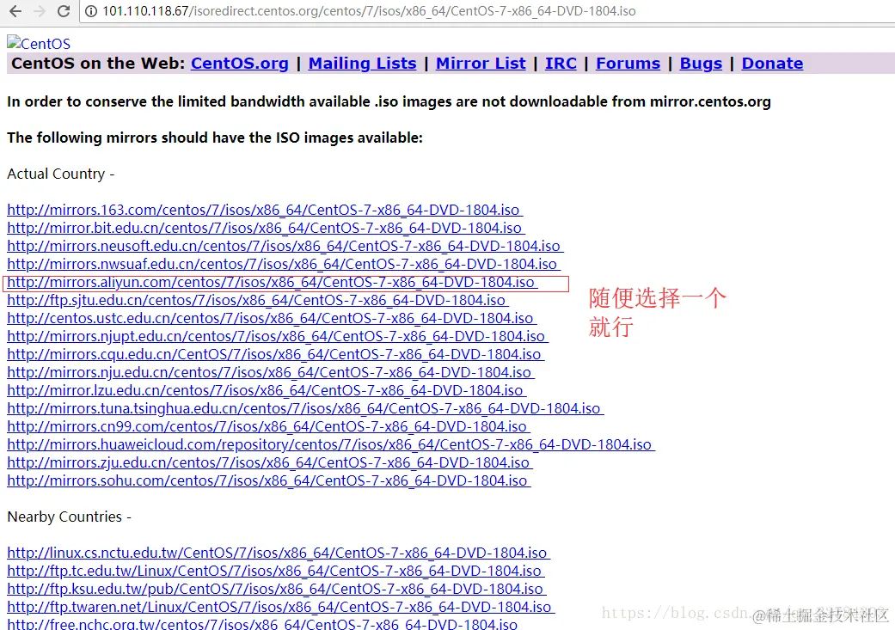Click the 'Nearby Countries -' heading text
Screen dimensions: 895x630
[69, 517]
